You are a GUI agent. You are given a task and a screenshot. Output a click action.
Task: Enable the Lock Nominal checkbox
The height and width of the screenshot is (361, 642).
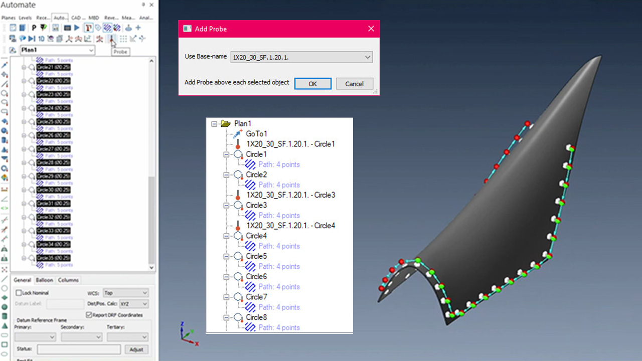click(x=19, y=293)
